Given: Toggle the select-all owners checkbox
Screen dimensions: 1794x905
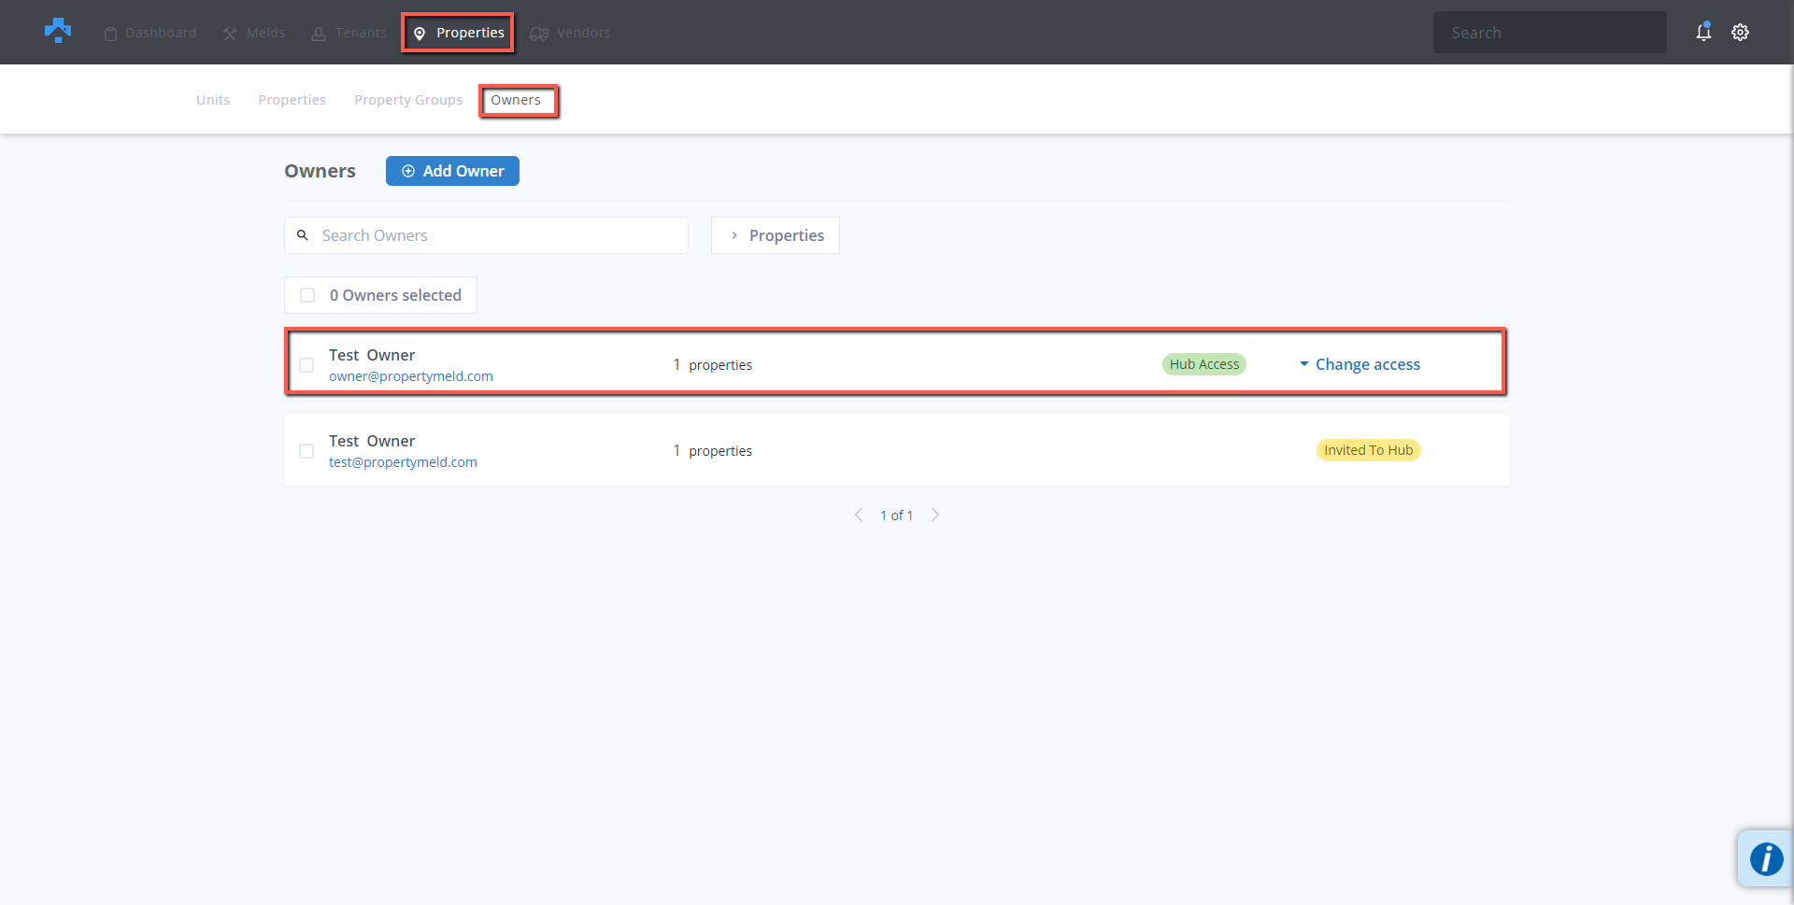Looking at the screenshot, I should point(307,295).
